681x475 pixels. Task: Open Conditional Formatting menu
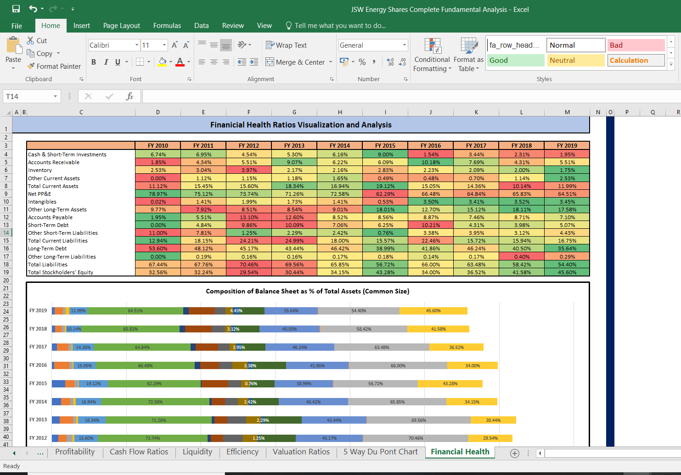pos(432,55)
